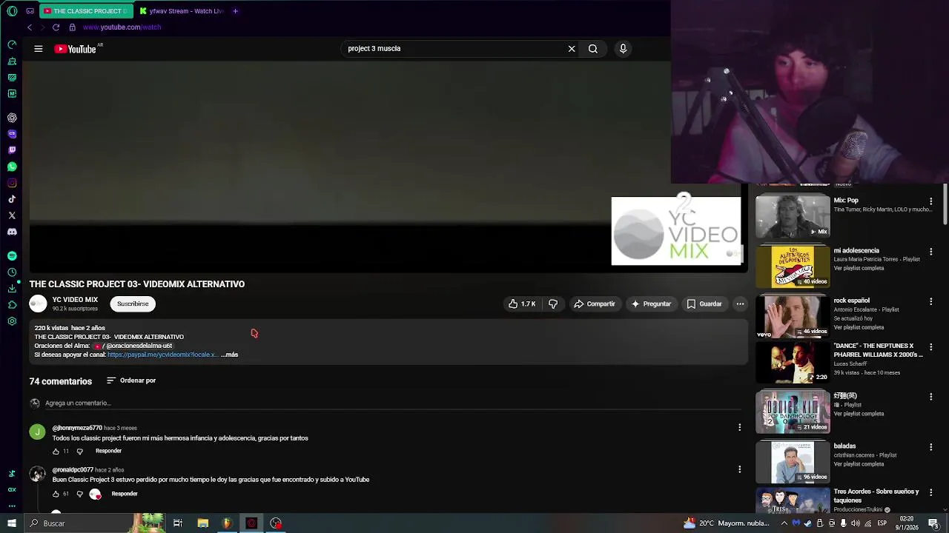Click the Compartir share button
The width and height of the screenshot is (949, 533).
(595, 304)
